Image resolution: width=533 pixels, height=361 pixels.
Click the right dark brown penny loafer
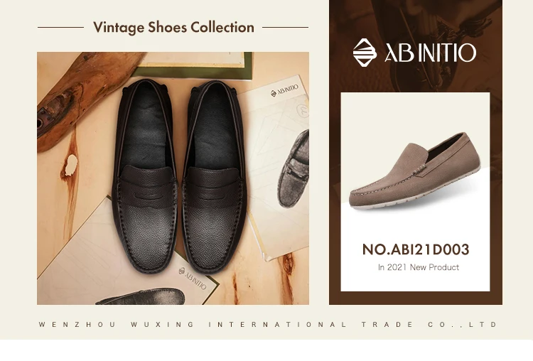pyautogui.click(x=214, y=177)
